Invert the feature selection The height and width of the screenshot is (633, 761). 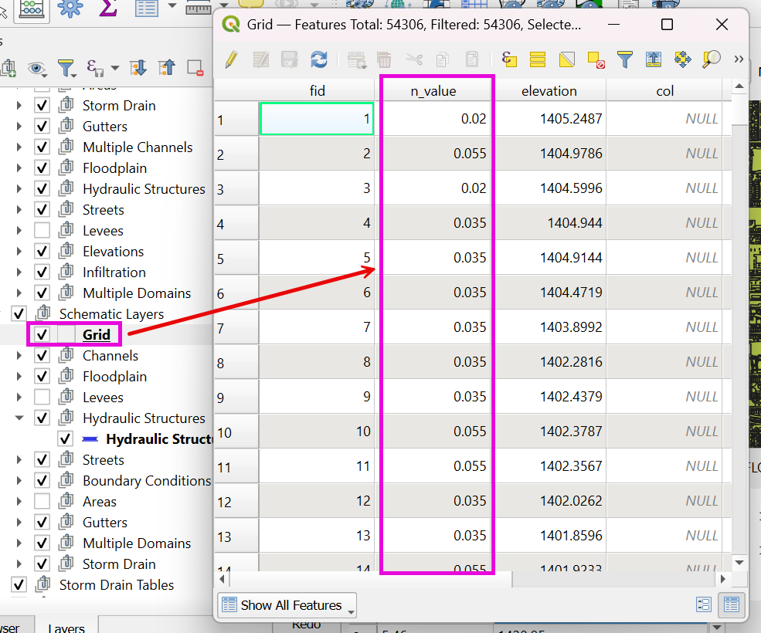566,59
